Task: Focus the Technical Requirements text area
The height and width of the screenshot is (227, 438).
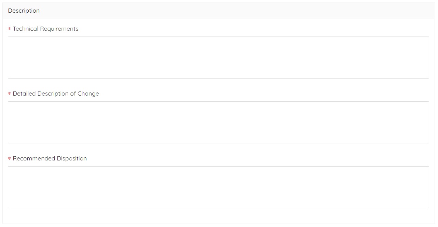Action: (x=218, y=57)
